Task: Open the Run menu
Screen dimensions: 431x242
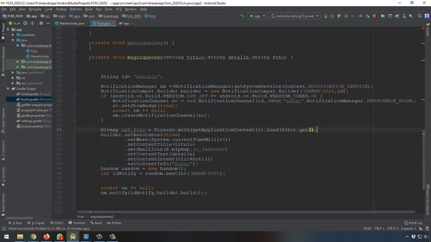Action: tap(98, 9)
